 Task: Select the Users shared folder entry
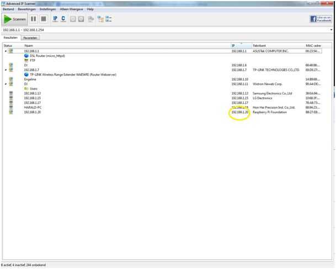[34, 88]
